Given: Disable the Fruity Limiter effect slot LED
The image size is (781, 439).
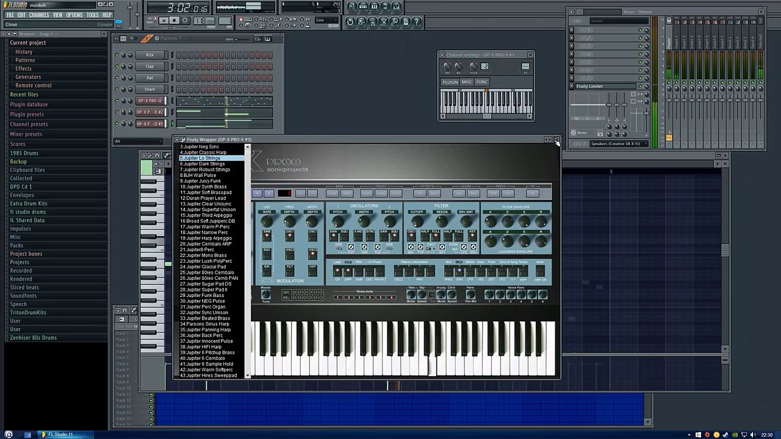Looking at the screenshot, I should tap(640, 86).
